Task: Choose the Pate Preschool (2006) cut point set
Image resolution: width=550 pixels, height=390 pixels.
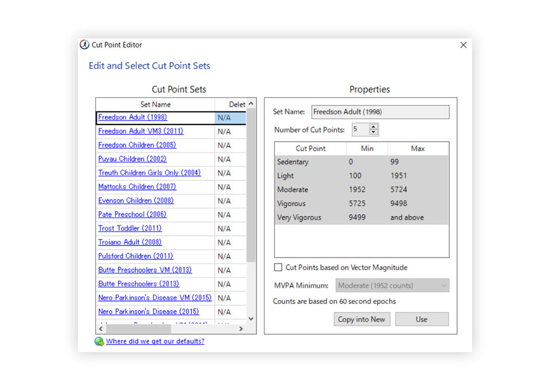Action: click(132, 214)
